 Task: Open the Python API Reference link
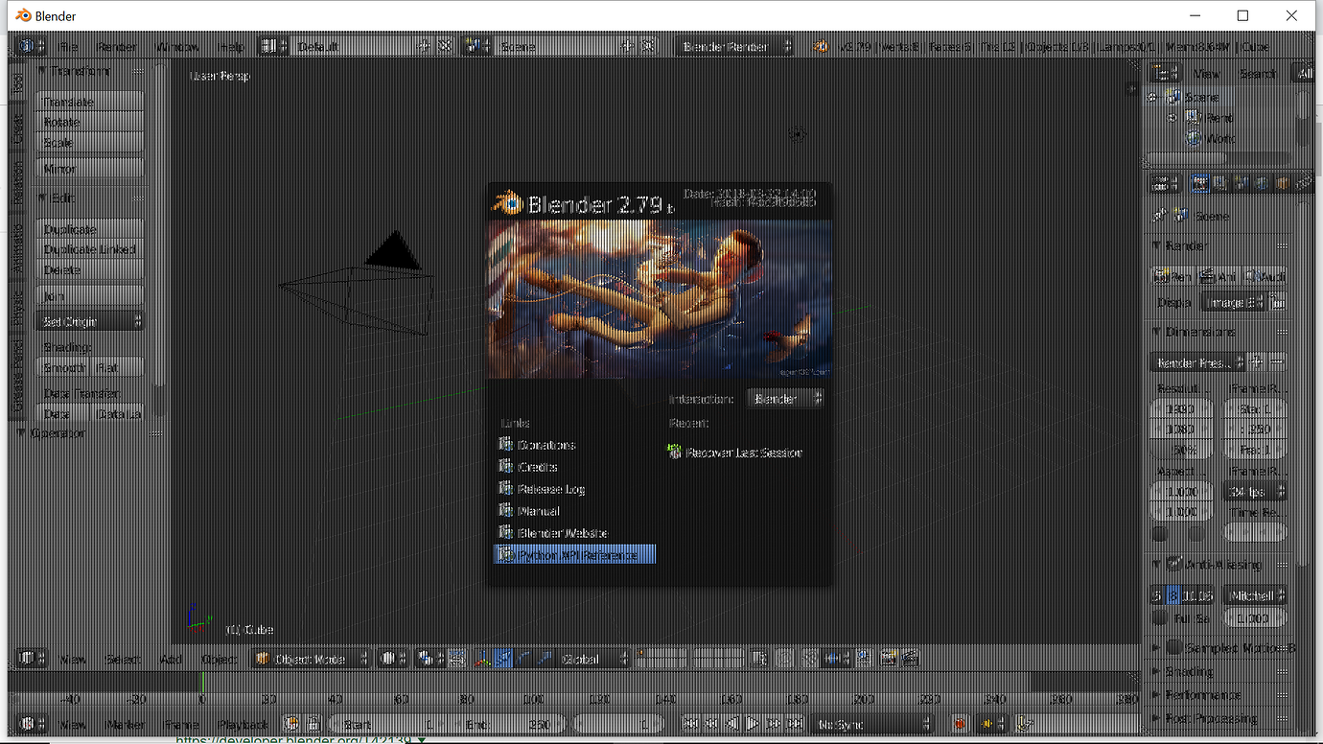point(574,555)
